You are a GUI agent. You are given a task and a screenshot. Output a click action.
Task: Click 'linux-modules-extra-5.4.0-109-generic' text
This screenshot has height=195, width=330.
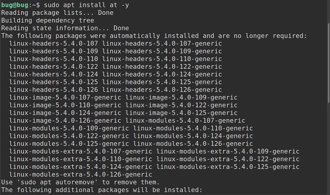(228, 151)
